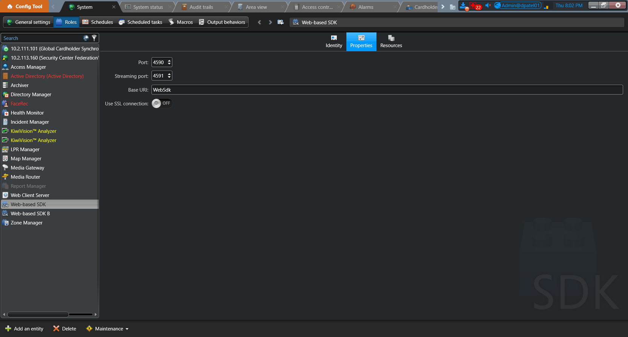Switch to the System status tab
The height and width of the screenshot is (337, 628).
pyautogui.click(x=148, y=7)
